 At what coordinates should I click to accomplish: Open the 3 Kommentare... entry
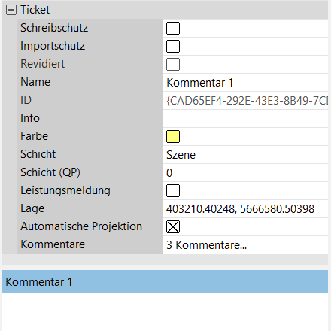245,245
